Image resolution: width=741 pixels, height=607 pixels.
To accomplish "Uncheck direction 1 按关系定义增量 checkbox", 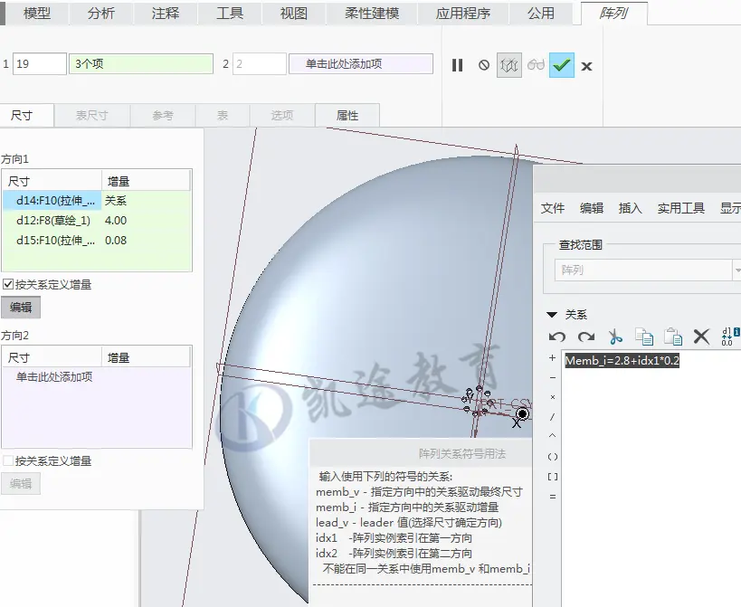I will (7, 284).
